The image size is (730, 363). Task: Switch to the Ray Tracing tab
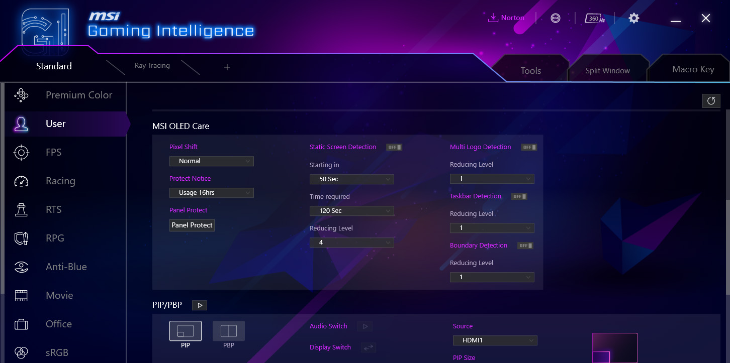152,66
